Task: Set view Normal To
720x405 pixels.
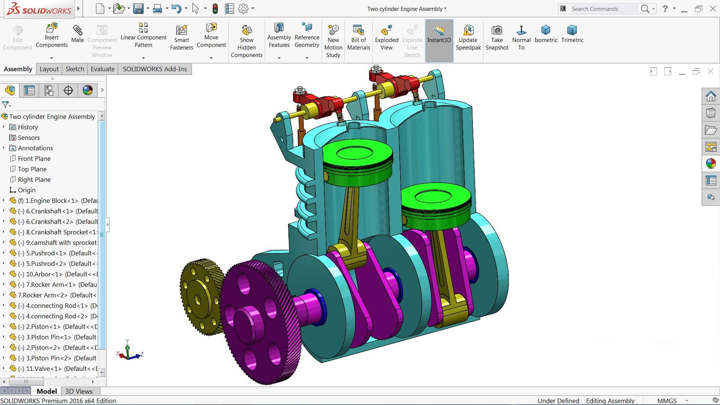Action: point(521,37)
